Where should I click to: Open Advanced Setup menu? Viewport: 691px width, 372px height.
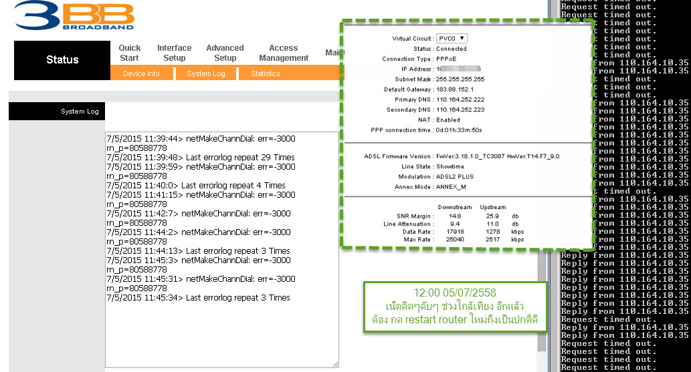tap(225, 53)
